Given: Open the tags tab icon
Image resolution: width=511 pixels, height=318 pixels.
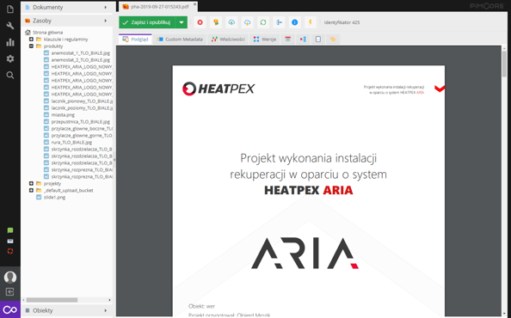Looking at the screenshot, I should click(x=333, y=39).
